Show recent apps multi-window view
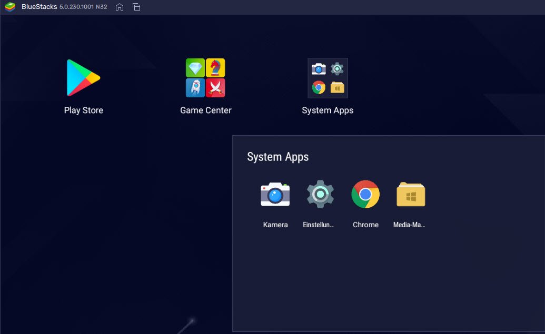Viewport: 545px width, 334px height. (x=136, y=7)
